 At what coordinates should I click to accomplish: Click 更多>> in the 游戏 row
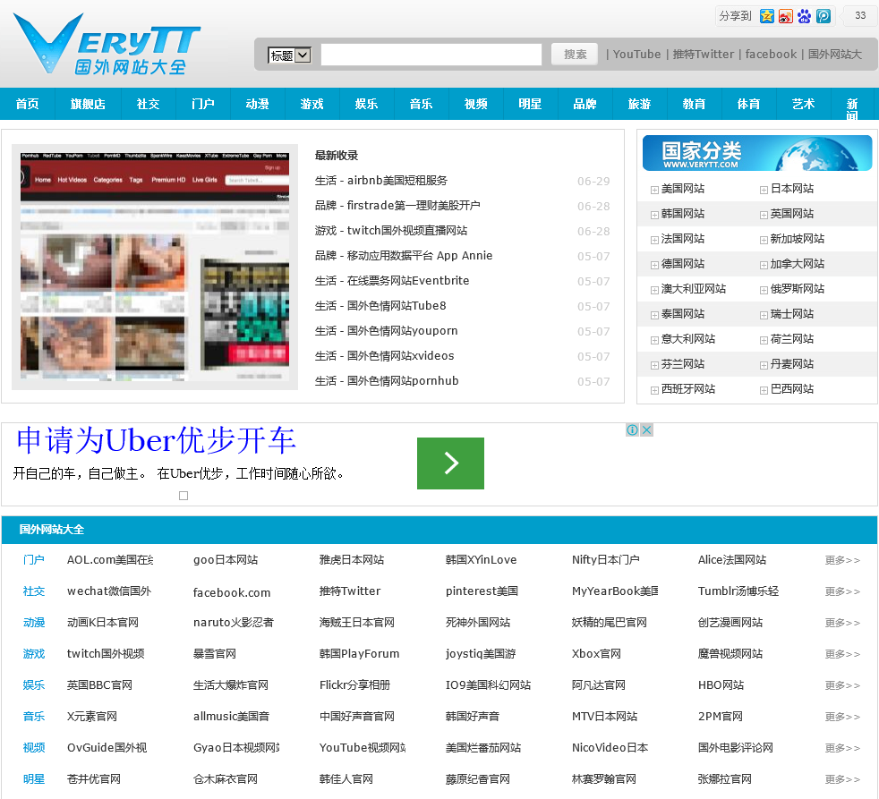(x=842, y=654)
